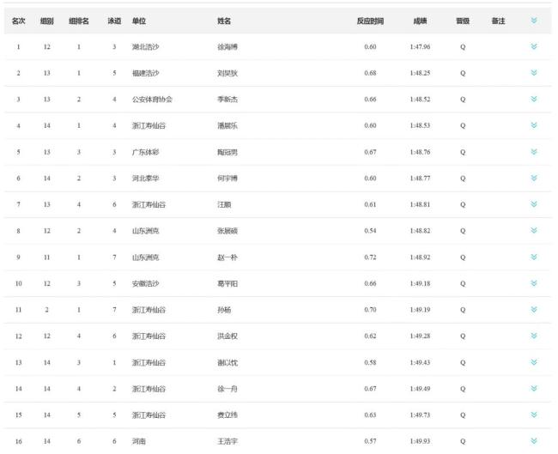Select 山东洲克 in the rank 8 row
Viewport: 558px width, 454px height.
[146, 231]
